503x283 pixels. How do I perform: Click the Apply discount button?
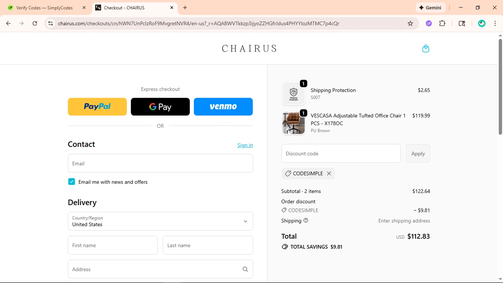pyautogui.click(x=418, y=153)
